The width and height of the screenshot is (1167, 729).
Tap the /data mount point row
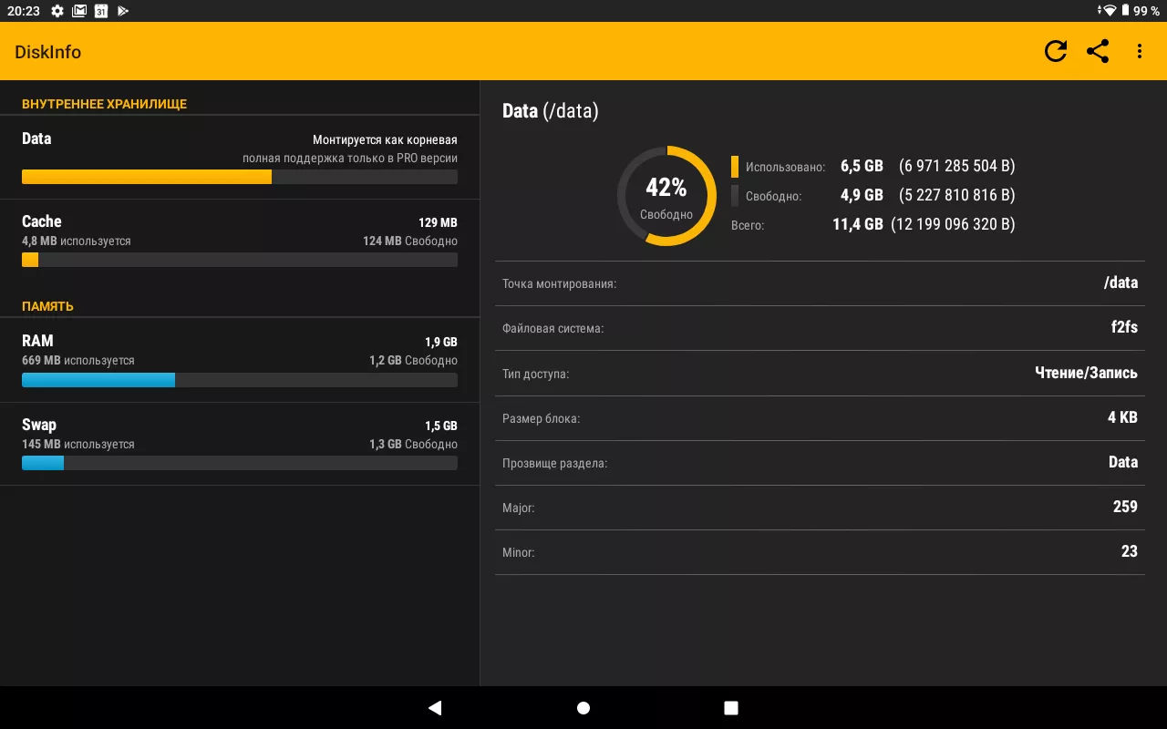click(820, 283)
